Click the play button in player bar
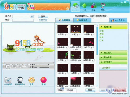The height and width of the screenshot is (97, 130). (x=8, y=66)
